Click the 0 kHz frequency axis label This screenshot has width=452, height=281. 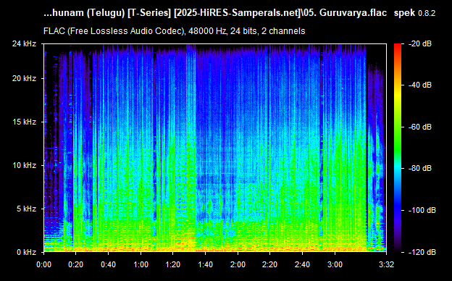[26, 252]
